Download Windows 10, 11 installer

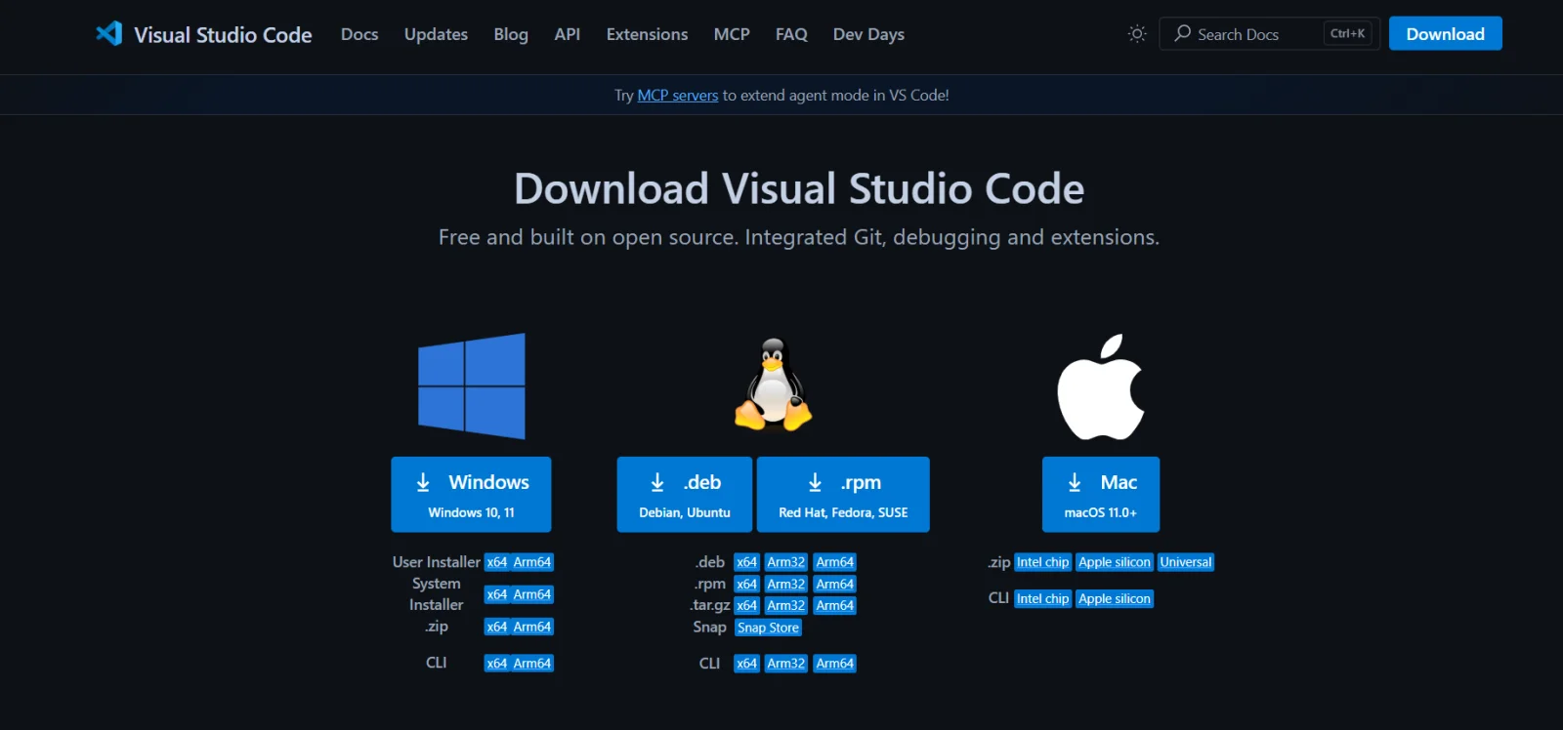pyautogui.click(x=472, y=495)
